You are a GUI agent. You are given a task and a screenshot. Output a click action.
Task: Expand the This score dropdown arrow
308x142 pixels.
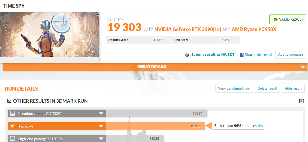pyautogui.click(x=101, y=126)
